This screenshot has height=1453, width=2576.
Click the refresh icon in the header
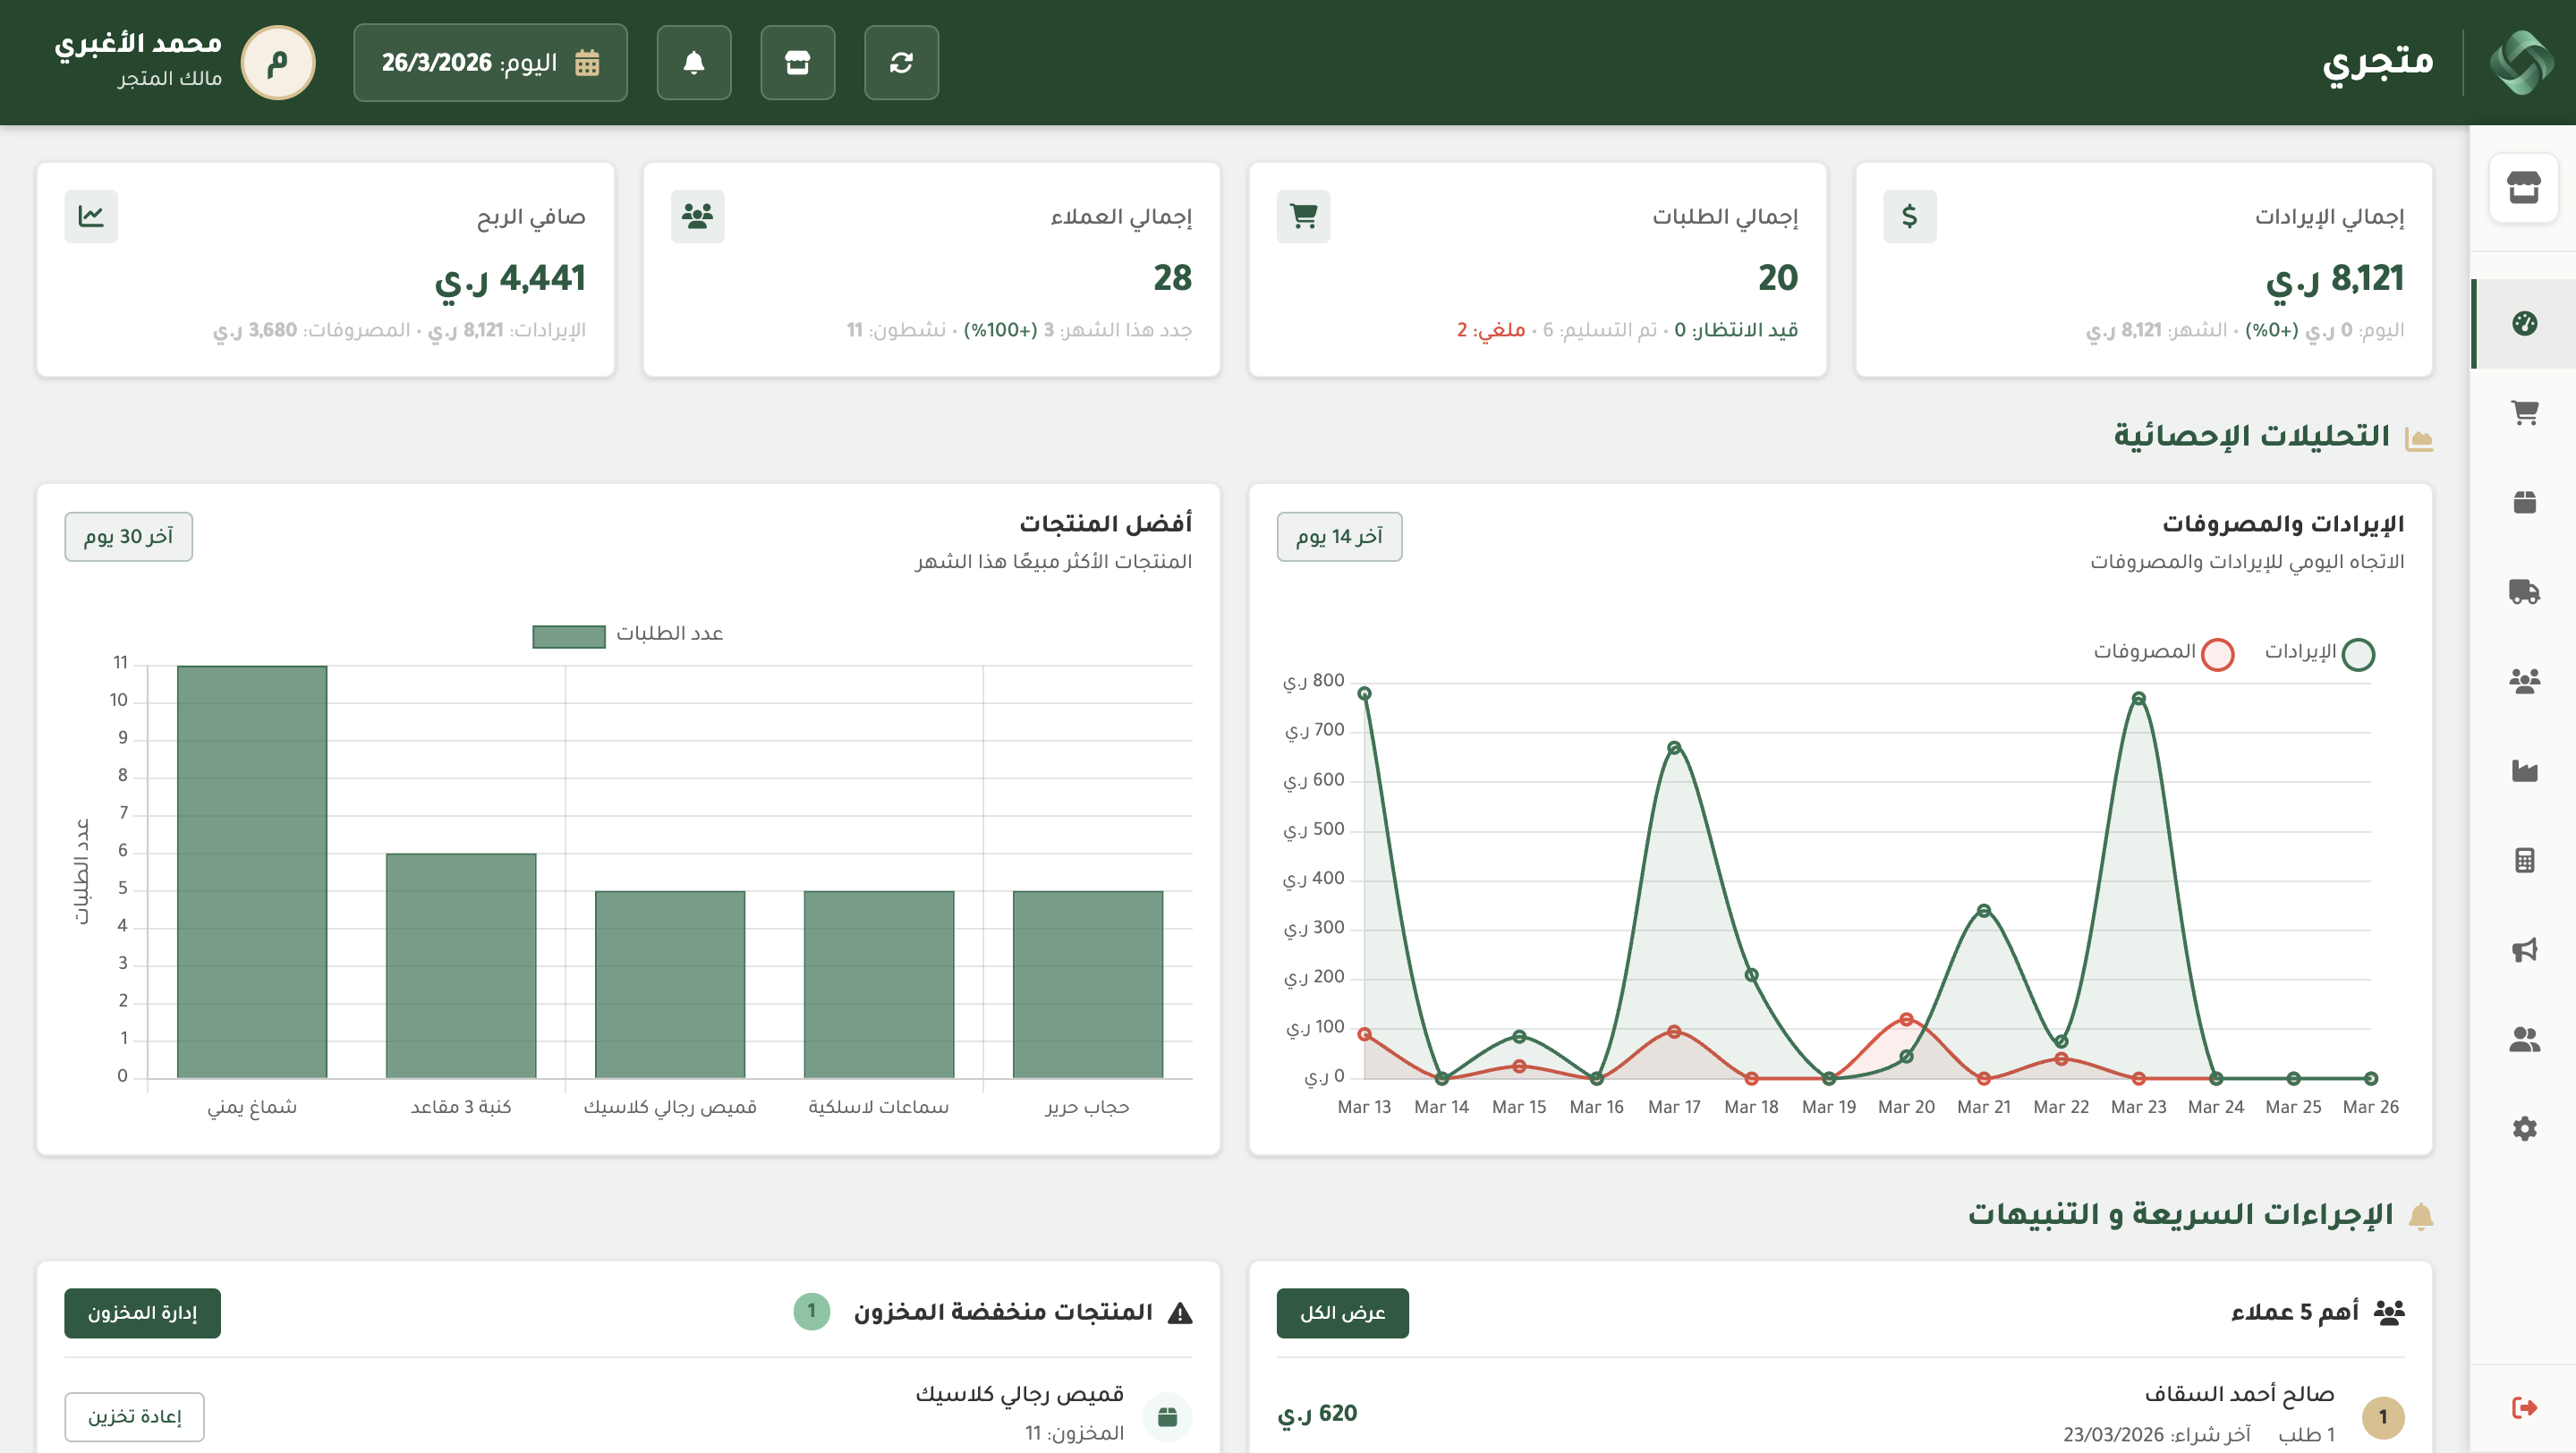point(901,62)
